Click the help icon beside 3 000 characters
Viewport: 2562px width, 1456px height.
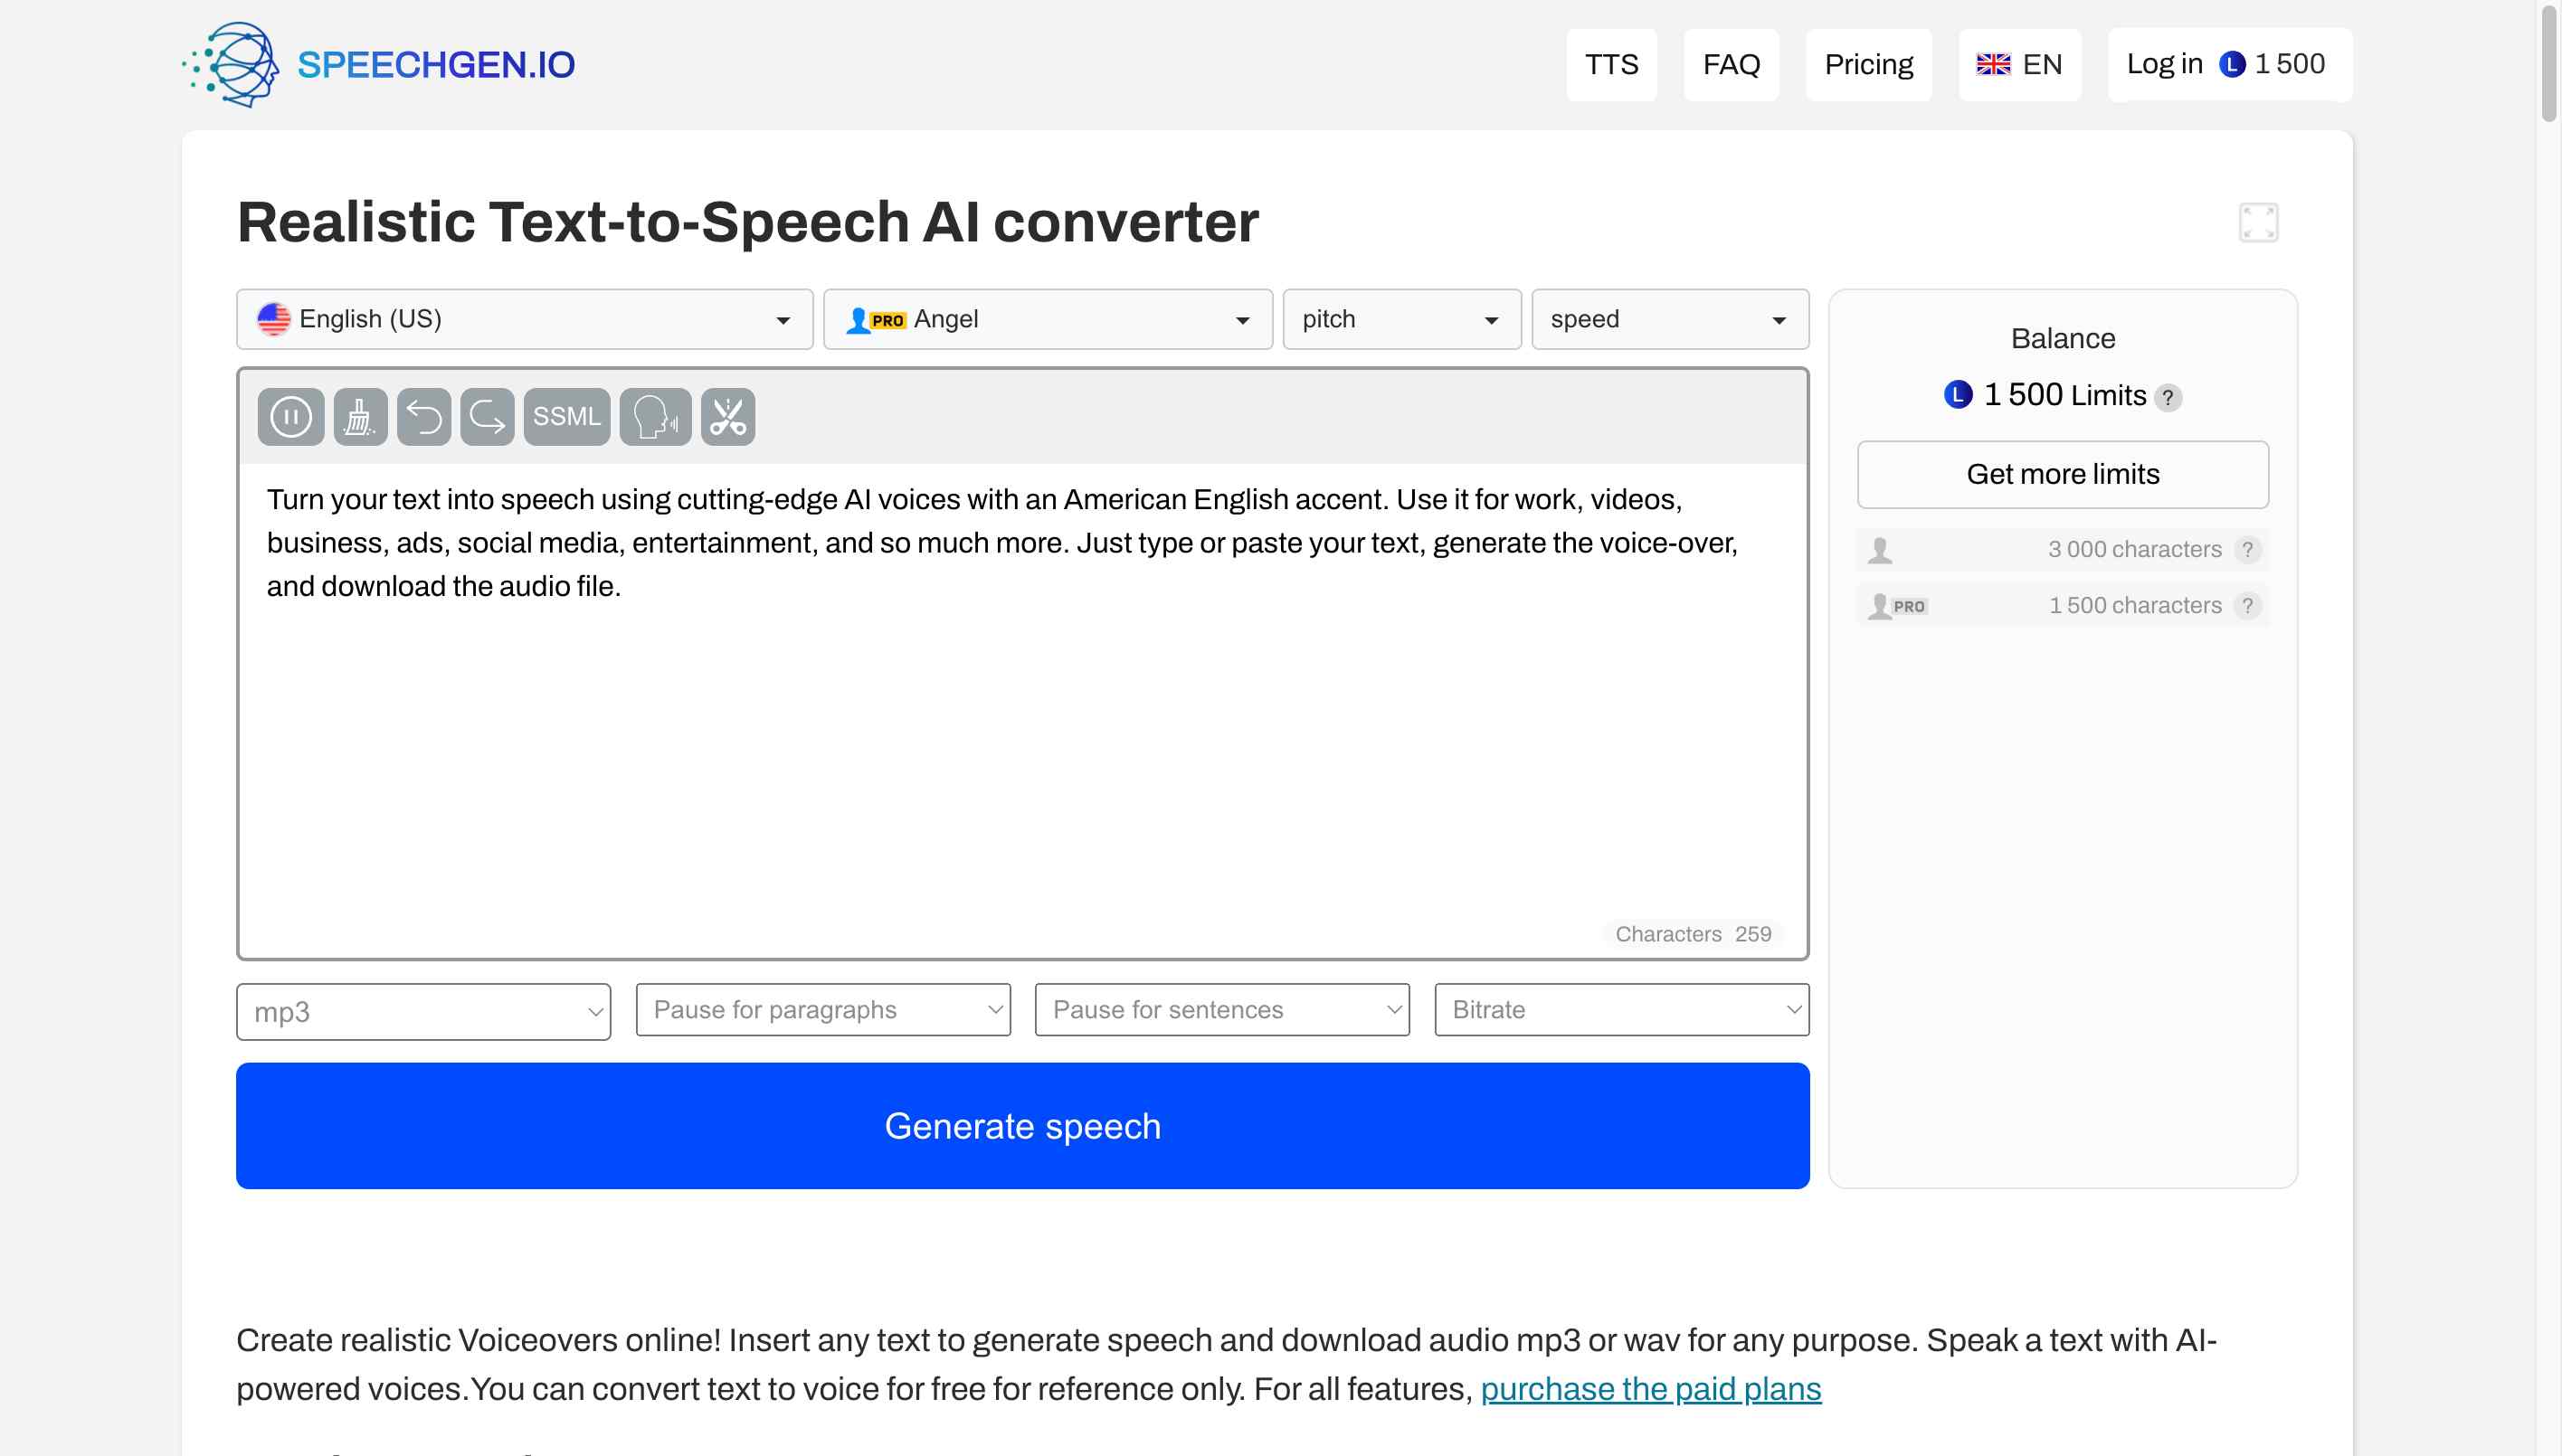(x=2247, y=549)
